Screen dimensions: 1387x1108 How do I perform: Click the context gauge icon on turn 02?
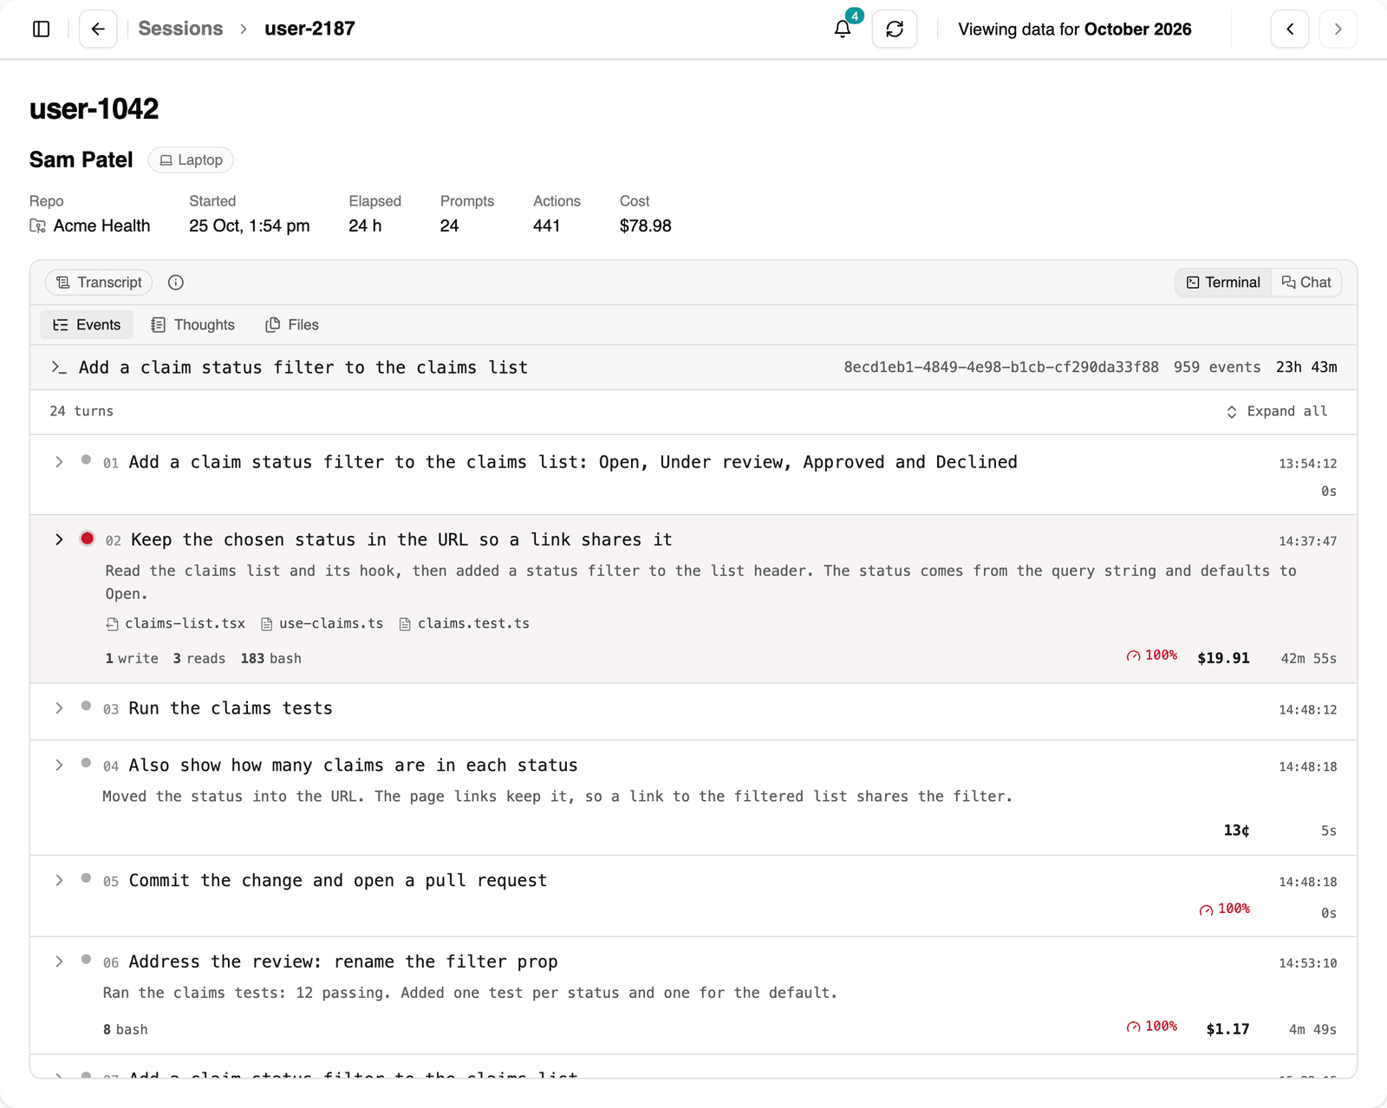[1133, 656]
